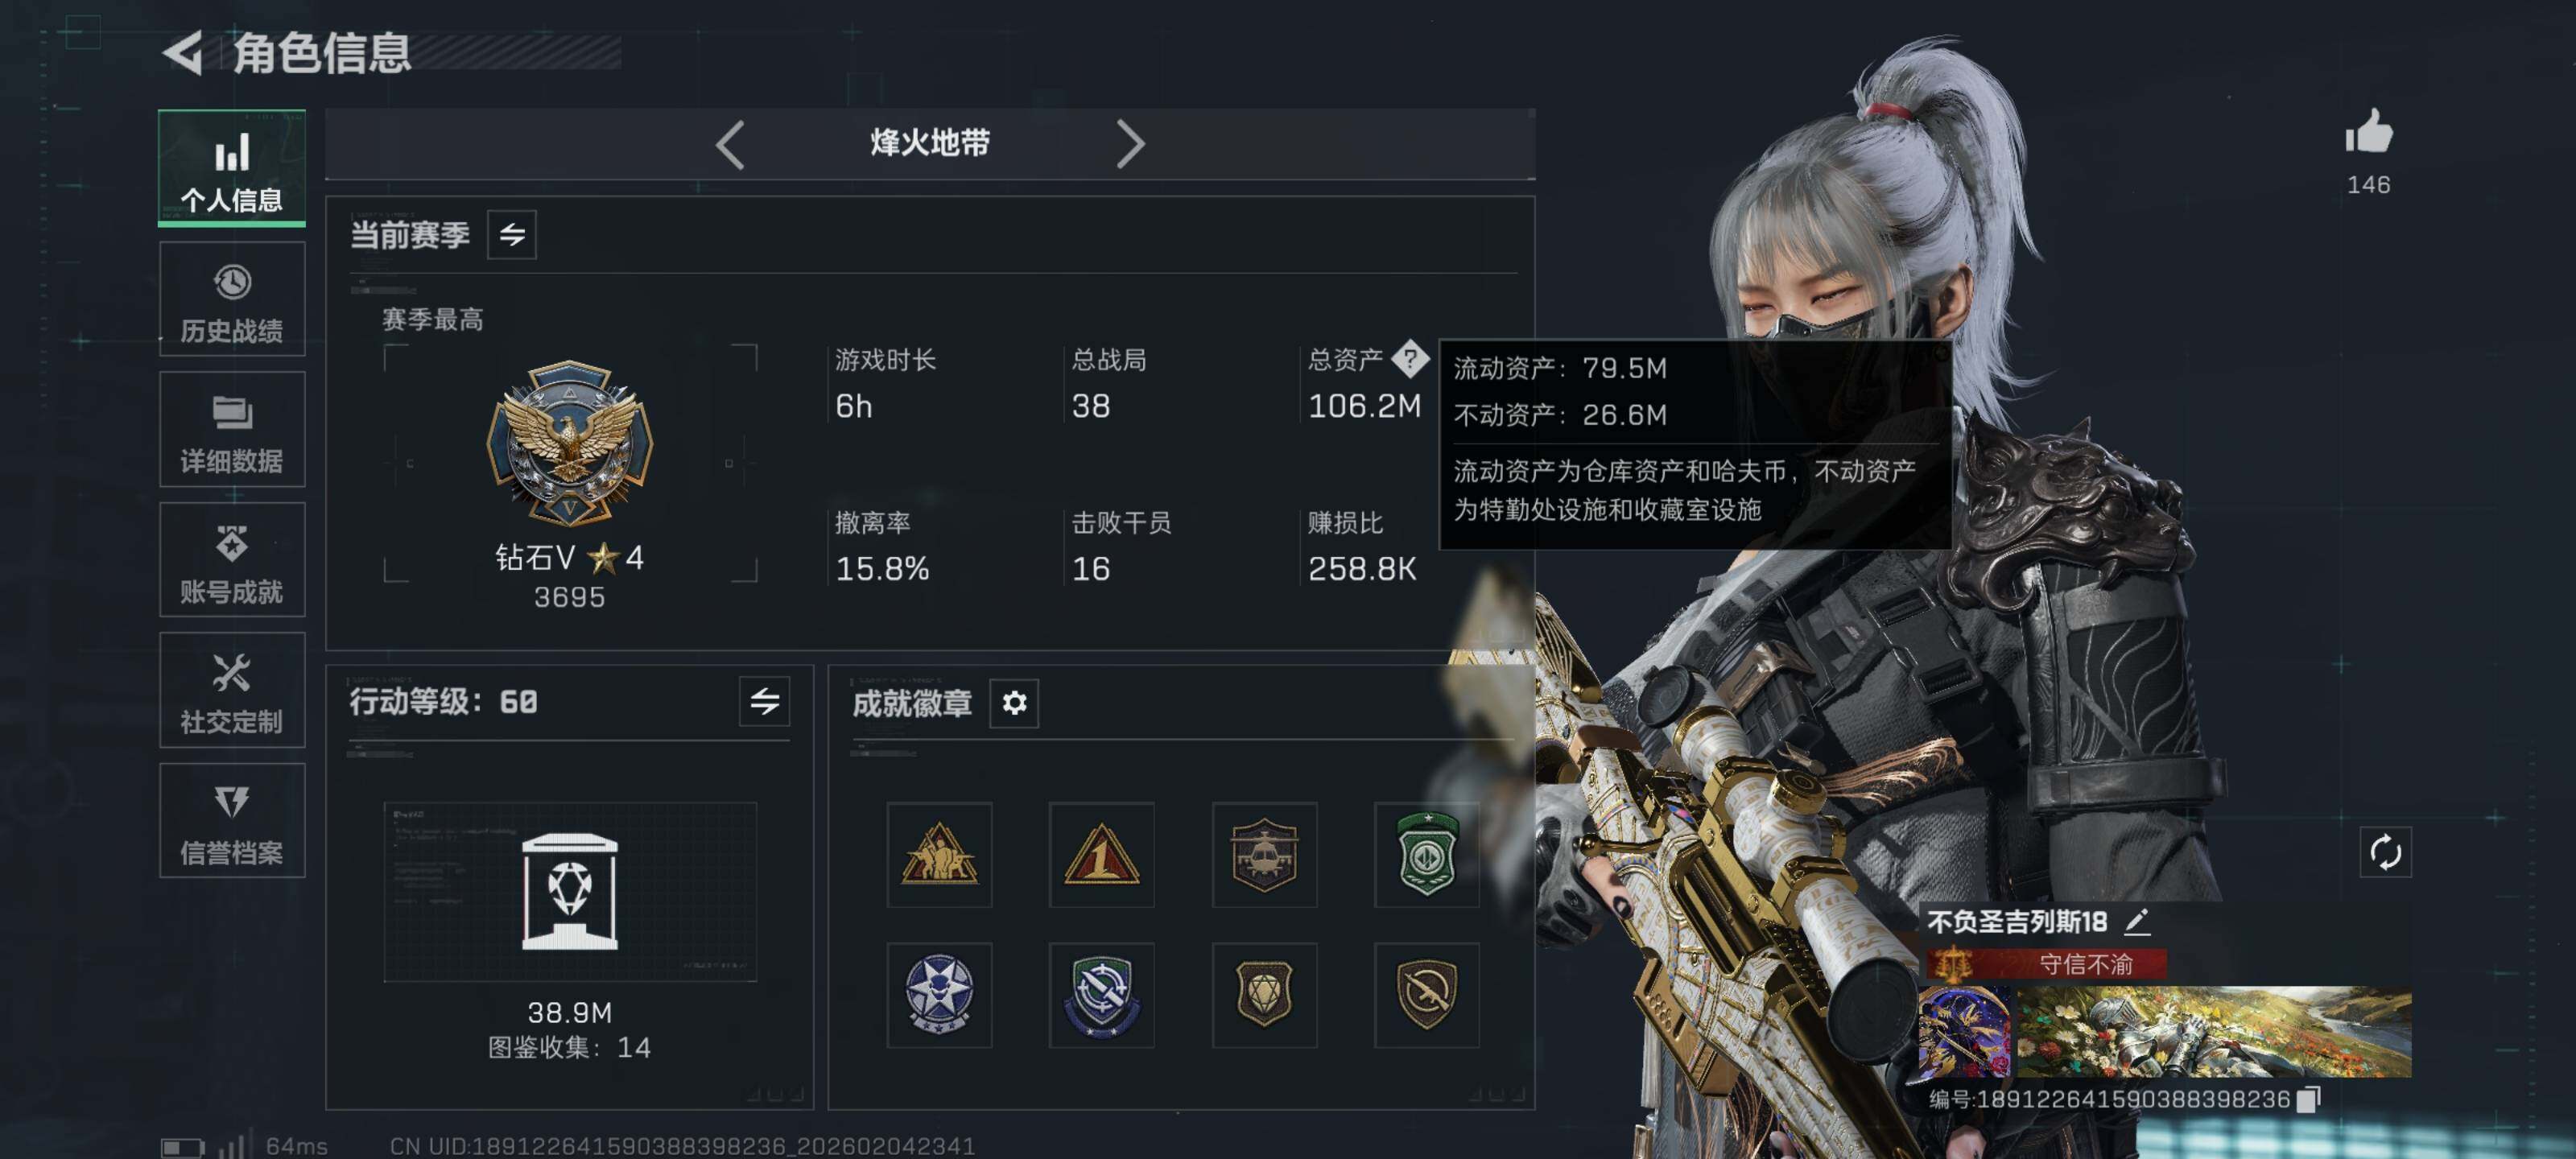This screenshot has height=1159, width=2576.
Task: Go to 社交定制 settings
Action: click(x=232, y=690)
